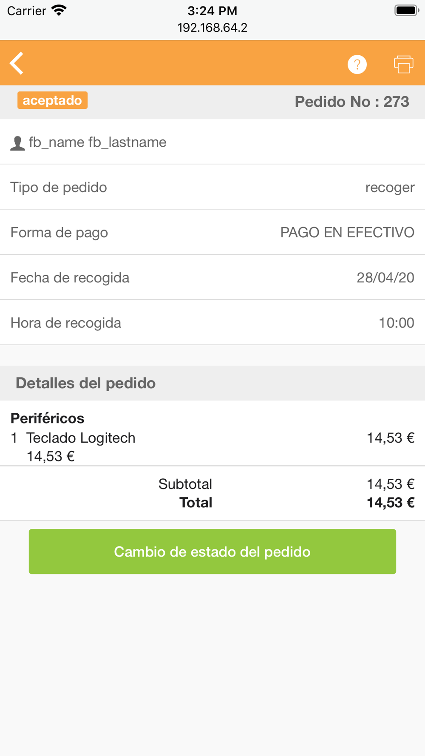
Task: Tap the 'Periféricos' category heading
Action: 47,418
